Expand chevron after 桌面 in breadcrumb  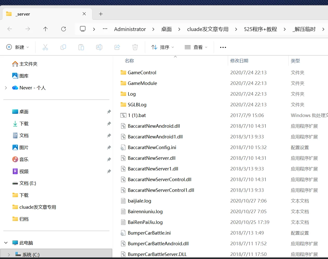pos(179,29)
